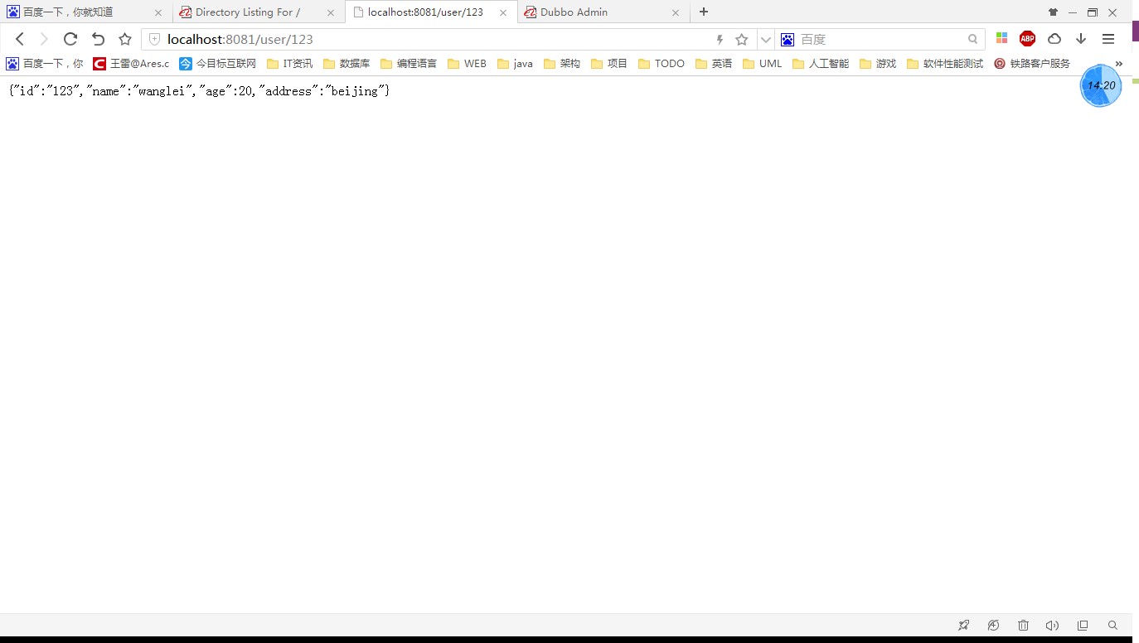Close the localhost:8081/user/123 tab
The width and height of the screenshot is (1139, 643).
click(x=503, y=12)
